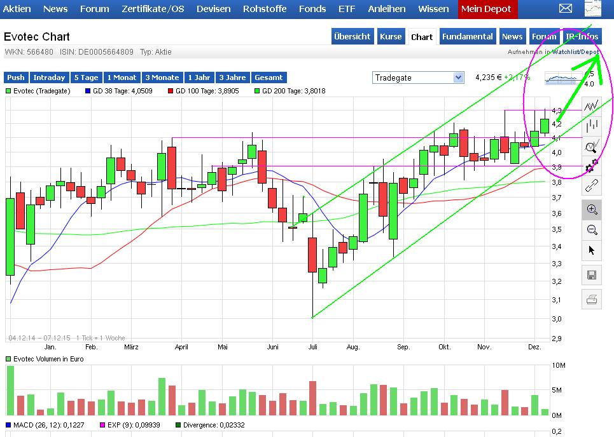Screen dimensions: 614x437
Task: Click Aufnehmen in Watchlist/Depot link
Action: [554, 52]
